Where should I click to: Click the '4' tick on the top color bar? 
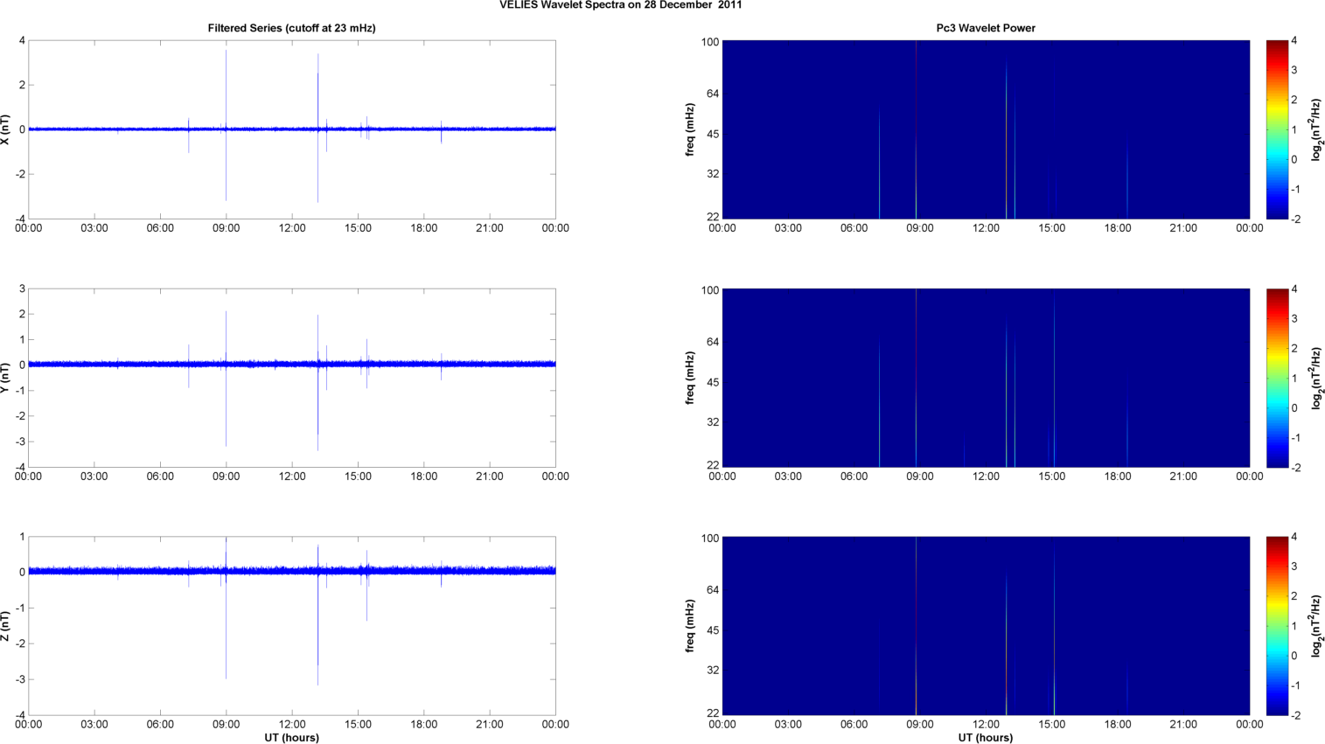(x=1294, y=41)
